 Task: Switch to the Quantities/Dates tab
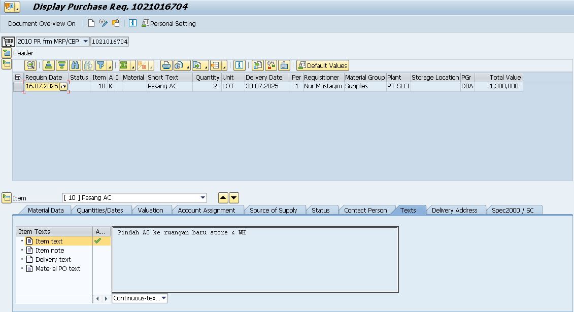coord(100,211)
